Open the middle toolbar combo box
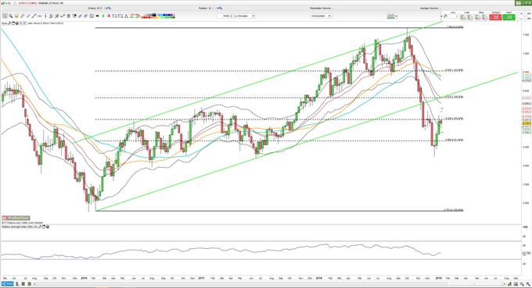Screen dimensions: 532x288 point(321,16)
